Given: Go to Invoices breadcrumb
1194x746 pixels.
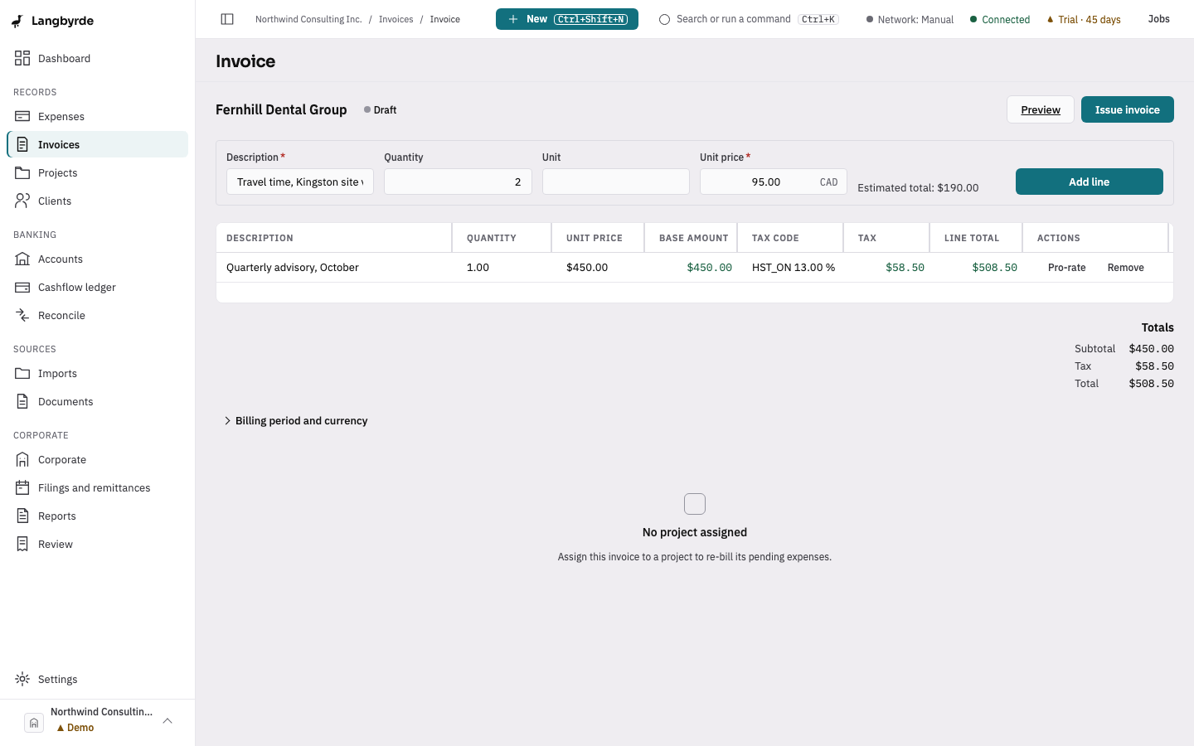Looking at the screenshot, I should [x=396, y=19].
